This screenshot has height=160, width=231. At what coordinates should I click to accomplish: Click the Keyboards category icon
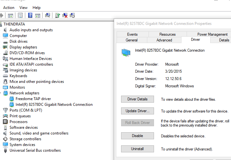click(x=5, y=76)
